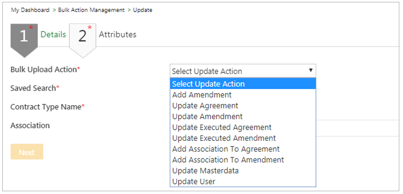Image resolution: width=403 pixels, height=194 pixels.
Task: Choose 'Update Amendment' in dropdown list
Action: (x=207, y=116)
